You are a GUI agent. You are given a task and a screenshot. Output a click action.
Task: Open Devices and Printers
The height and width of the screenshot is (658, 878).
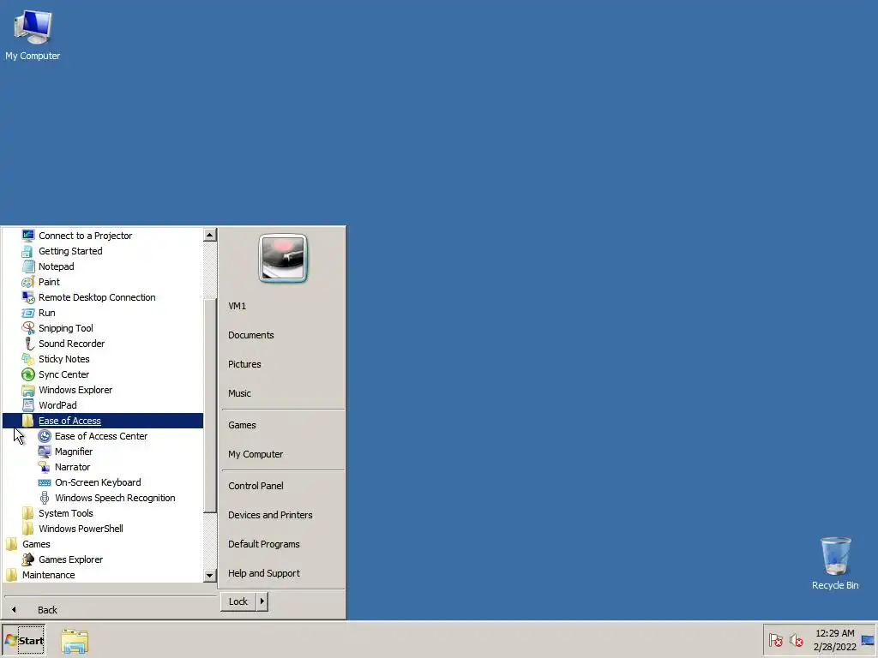(x=283, y=515)
